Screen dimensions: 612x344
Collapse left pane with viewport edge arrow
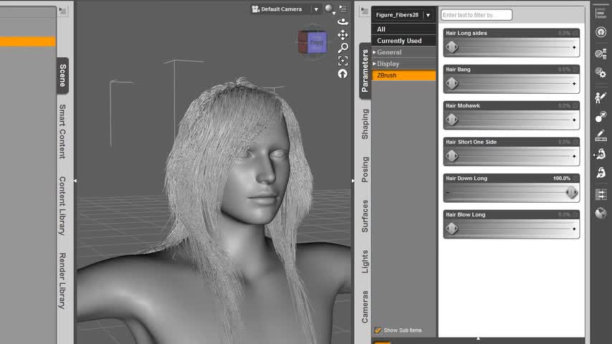coord(75,181)
